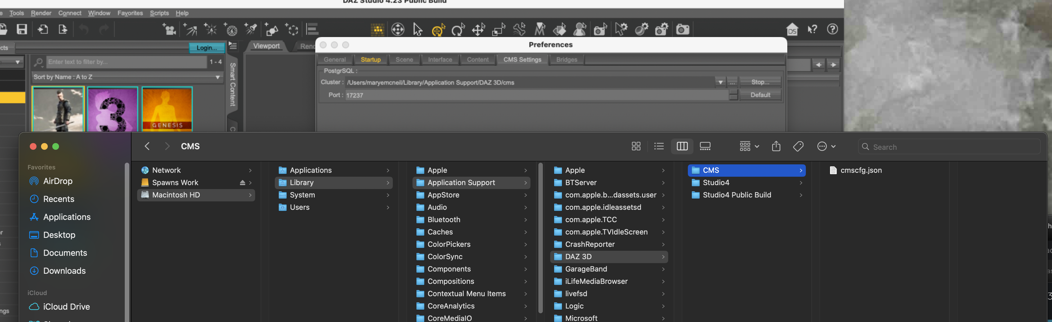The image size is (1052, 322).
Task: Click the What's This help cursor icon
Action: pos(812,29)
